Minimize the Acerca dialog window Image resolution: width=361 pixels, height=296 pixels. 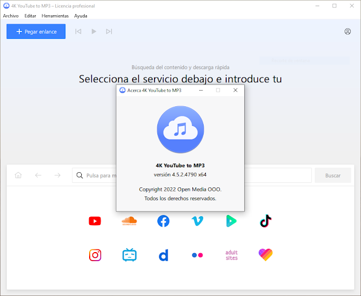point(201,90)
